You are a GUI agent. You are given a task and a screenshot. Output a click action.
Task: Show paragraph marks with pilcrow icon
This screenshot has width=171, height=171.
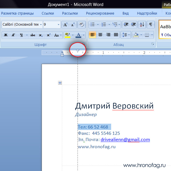click(x=151, y=25)
